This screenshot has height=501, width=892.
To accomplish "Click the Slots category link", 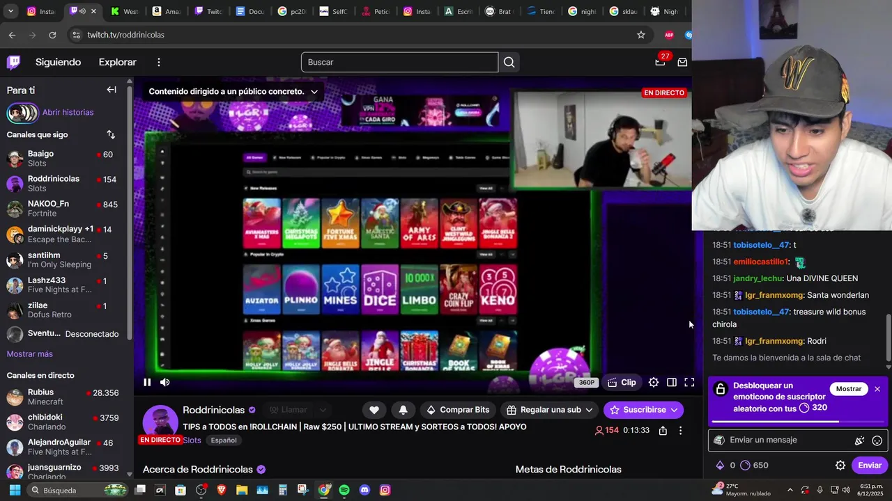I will [x=192, y=440].
